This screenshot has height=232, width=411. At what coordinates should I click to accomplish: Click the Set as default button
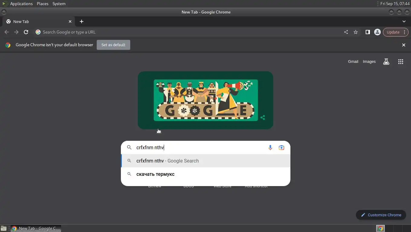[113, 45]
